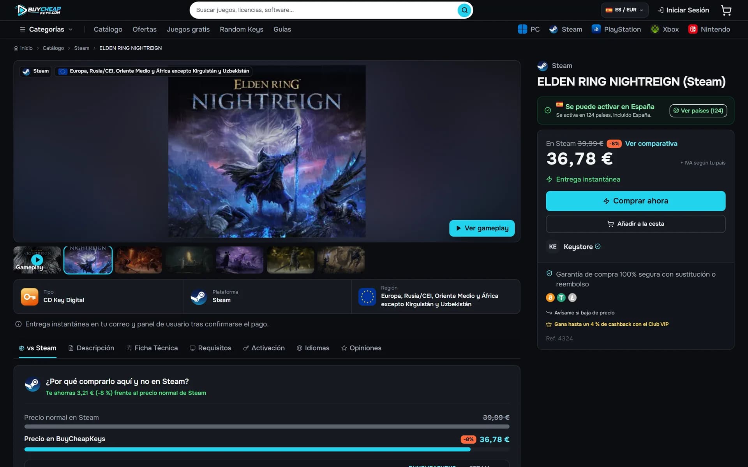Click the CD Key Digital key icon

point(30,297)
